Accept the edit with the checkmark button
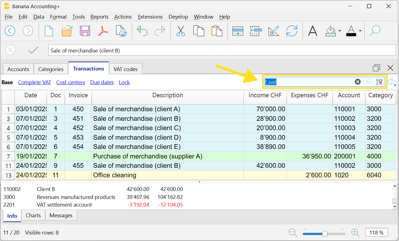This screenshot has width=399, height=241. [33, 50]
